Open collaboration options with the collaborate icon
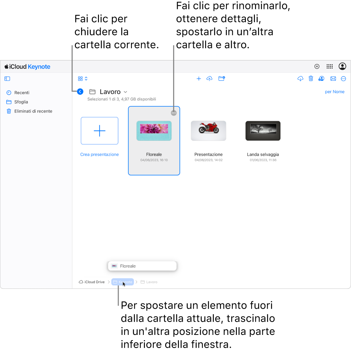 [321, 79]
